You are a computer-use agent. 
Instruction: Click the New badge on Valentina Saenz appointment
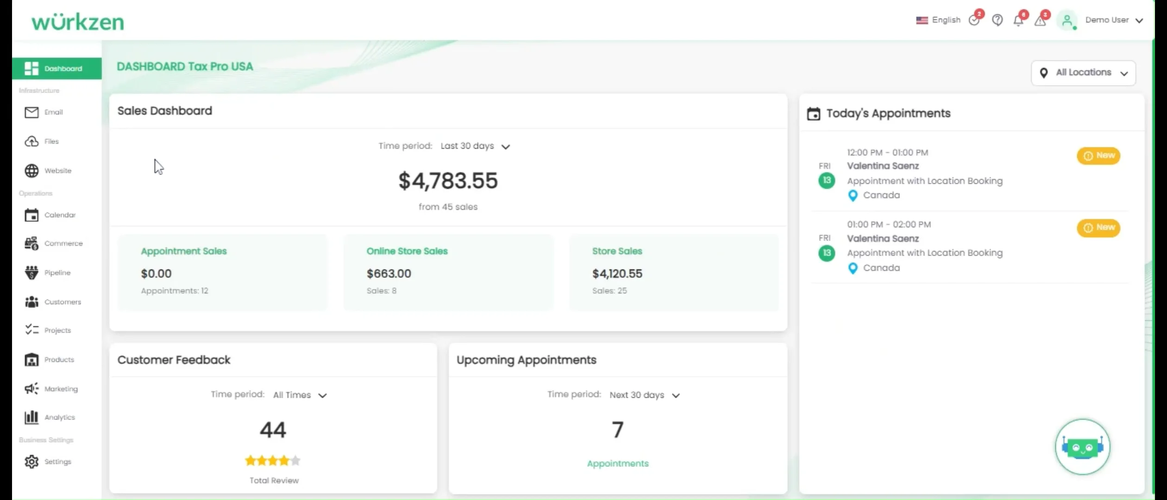coord(1099,156)
